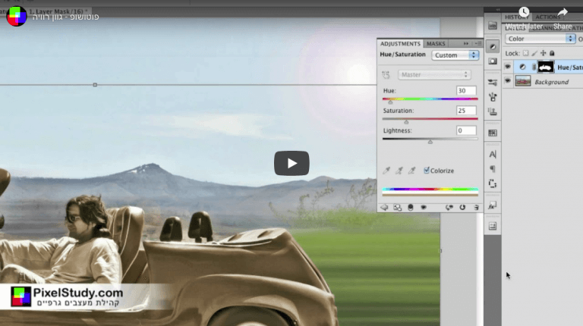Click Share on the video
The width and height of the screenshot is (583, 326).
(x=563, y=19)
